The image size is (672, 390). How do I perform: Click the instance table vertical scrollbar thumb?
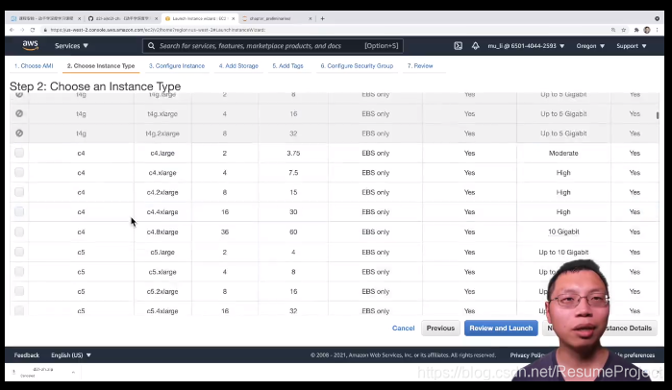(x=657, y=115)
